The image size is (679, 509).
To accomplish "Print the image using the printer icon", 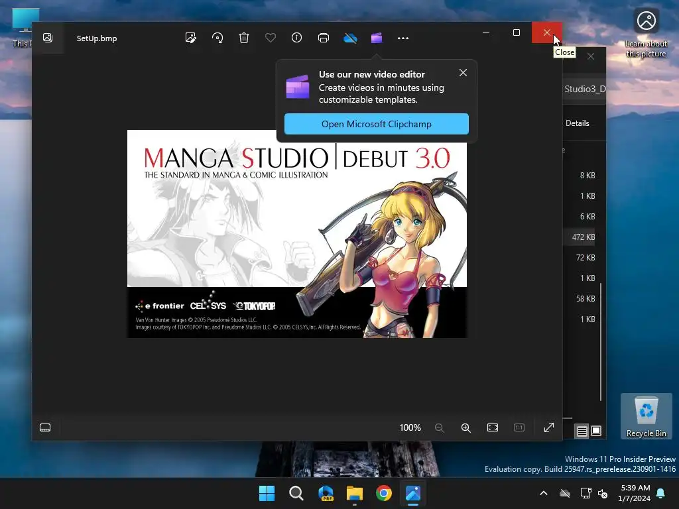I will point(324,38).
